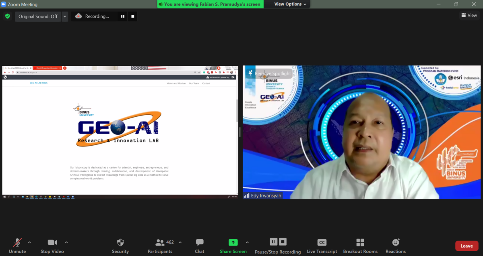Screen dimensions: 483x256
Task: Open MICROSITES (LEGACY) link
Action: coord(217,77)
